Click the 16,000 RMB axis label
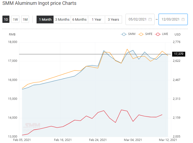 tap(13, 80)
